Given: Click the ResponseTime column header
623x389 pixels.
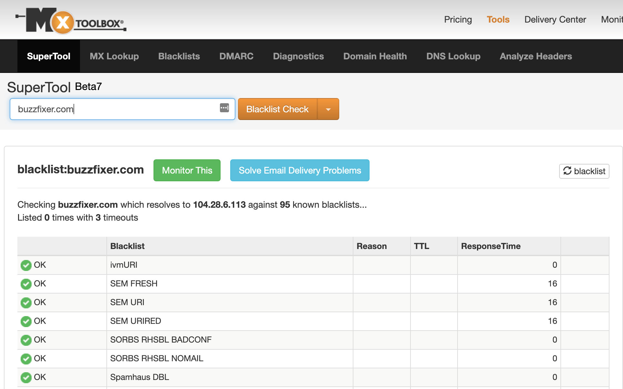Looking at the screenshot, I should pyautogui.click(x=490, y=246).
